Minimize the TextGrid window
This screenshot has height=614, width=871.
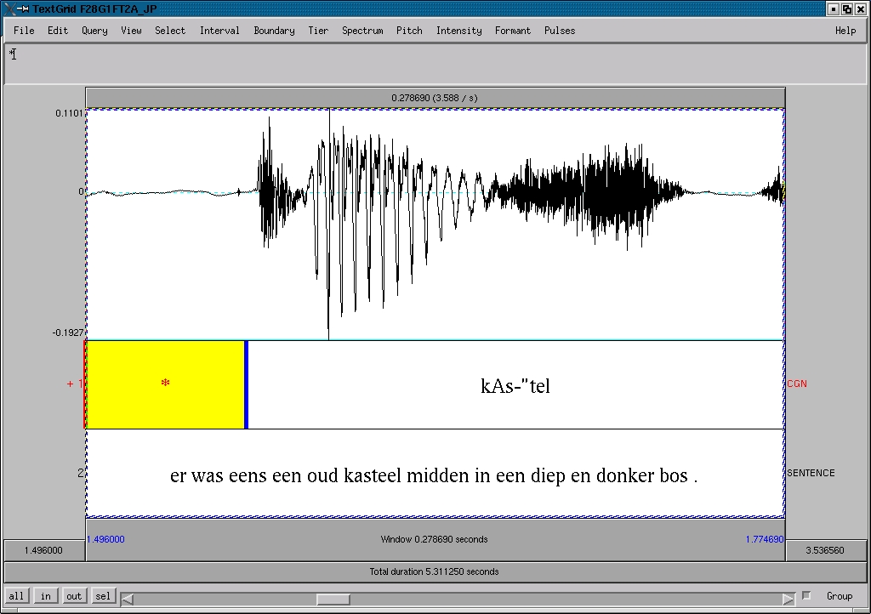[x=834, y=9]
